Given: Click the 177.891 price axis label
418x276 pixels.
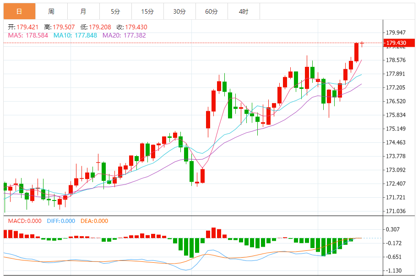Looking at the screenshot, I should [396, 74].
